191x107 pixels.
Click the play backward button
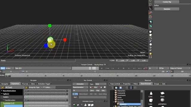pyautogui.click(x=118, y=68)
